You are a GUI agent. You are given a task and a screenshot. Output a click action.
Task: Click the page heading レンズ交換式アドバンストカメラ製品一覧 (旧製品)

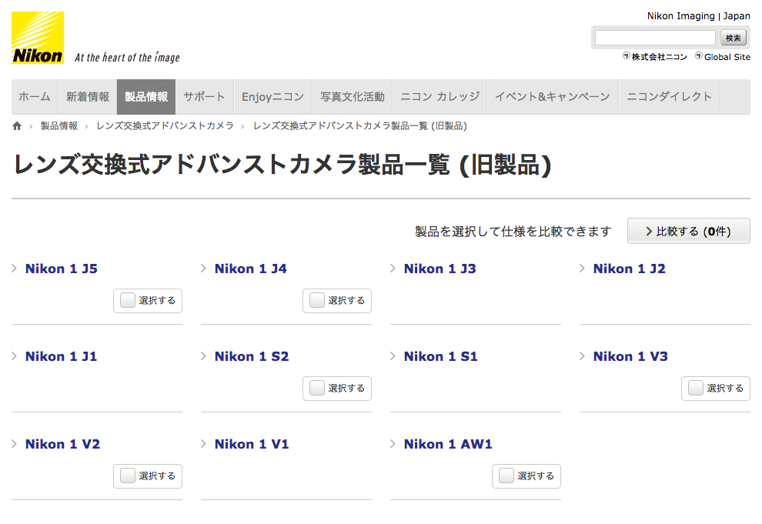point(282,165)
